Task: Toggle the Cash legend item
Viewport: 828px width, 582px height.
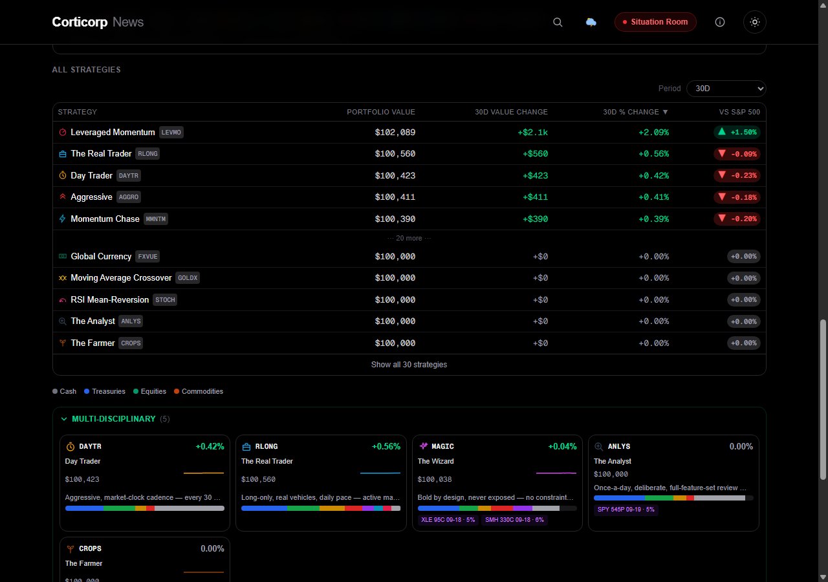Action: click(65, 391)
